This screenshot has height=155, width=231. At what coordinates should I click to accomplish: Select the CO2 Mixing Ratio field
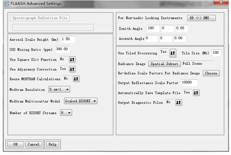tap(63, 49)
